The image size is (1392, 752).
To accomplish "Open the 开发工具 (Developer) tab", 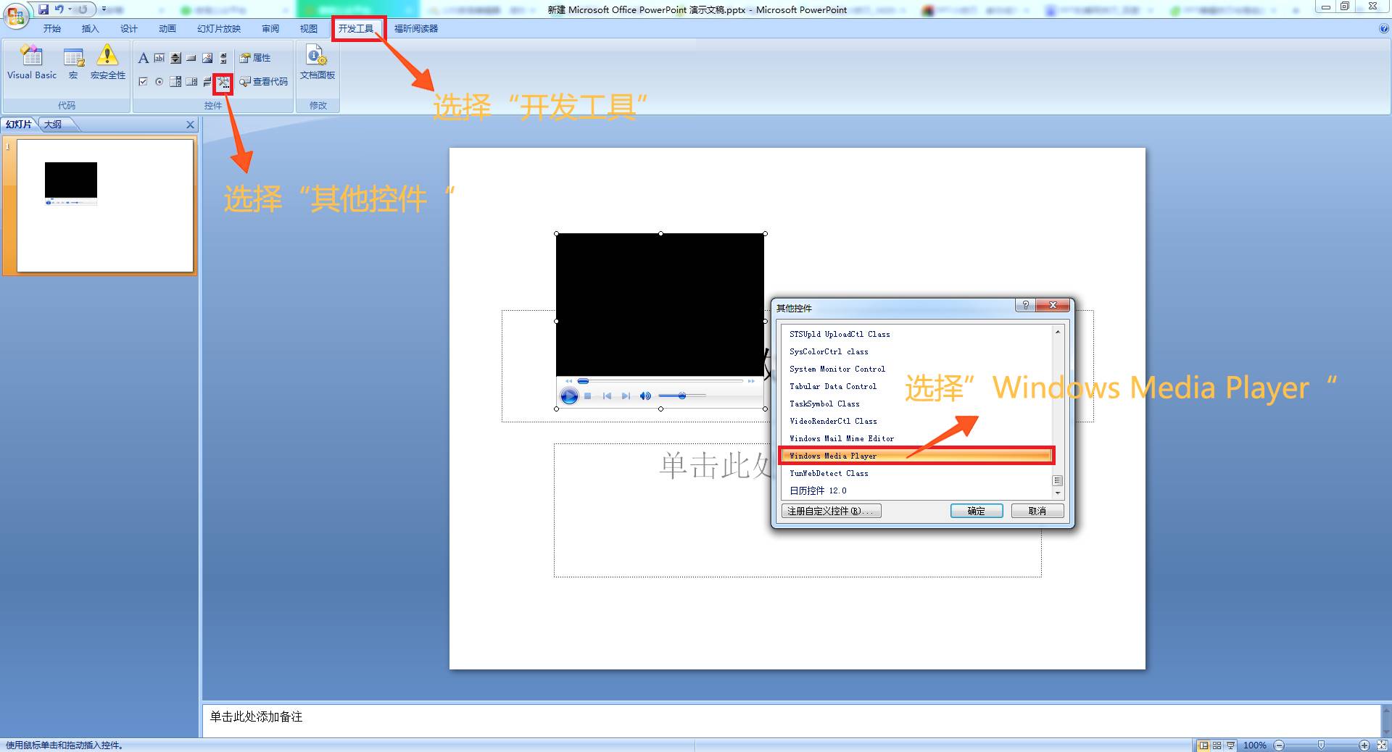I will pos(356,29).
